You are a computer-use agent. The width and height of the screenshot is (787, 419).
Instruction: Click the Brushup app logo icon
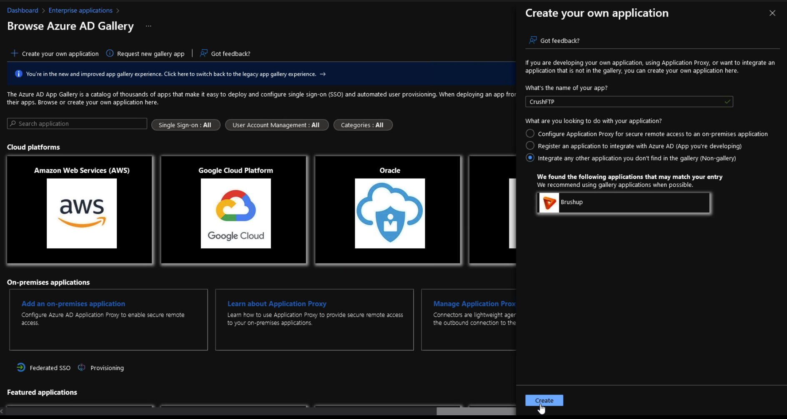549,203
